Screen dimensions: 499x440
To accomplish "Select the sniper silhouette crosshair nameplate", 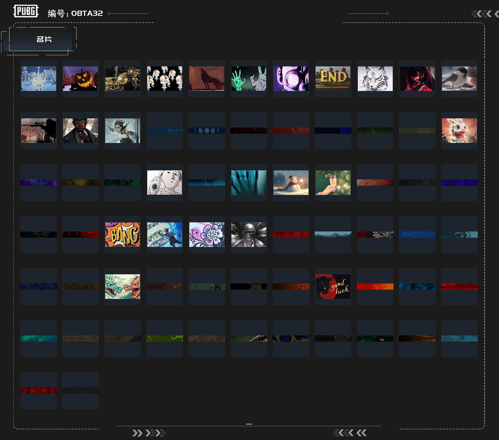I will pyautogui.click(x=38, y=130).
